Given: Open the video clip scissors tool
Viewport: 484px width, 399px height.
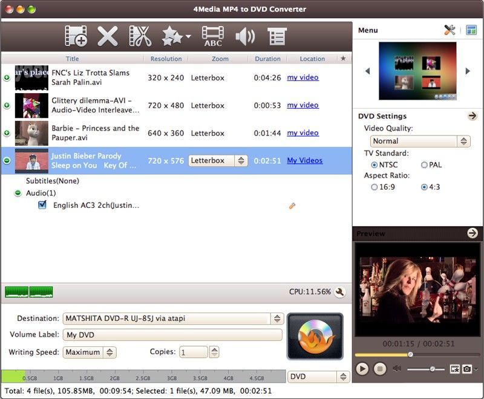Looking at the screenshot, I should [x=140, y=36].
